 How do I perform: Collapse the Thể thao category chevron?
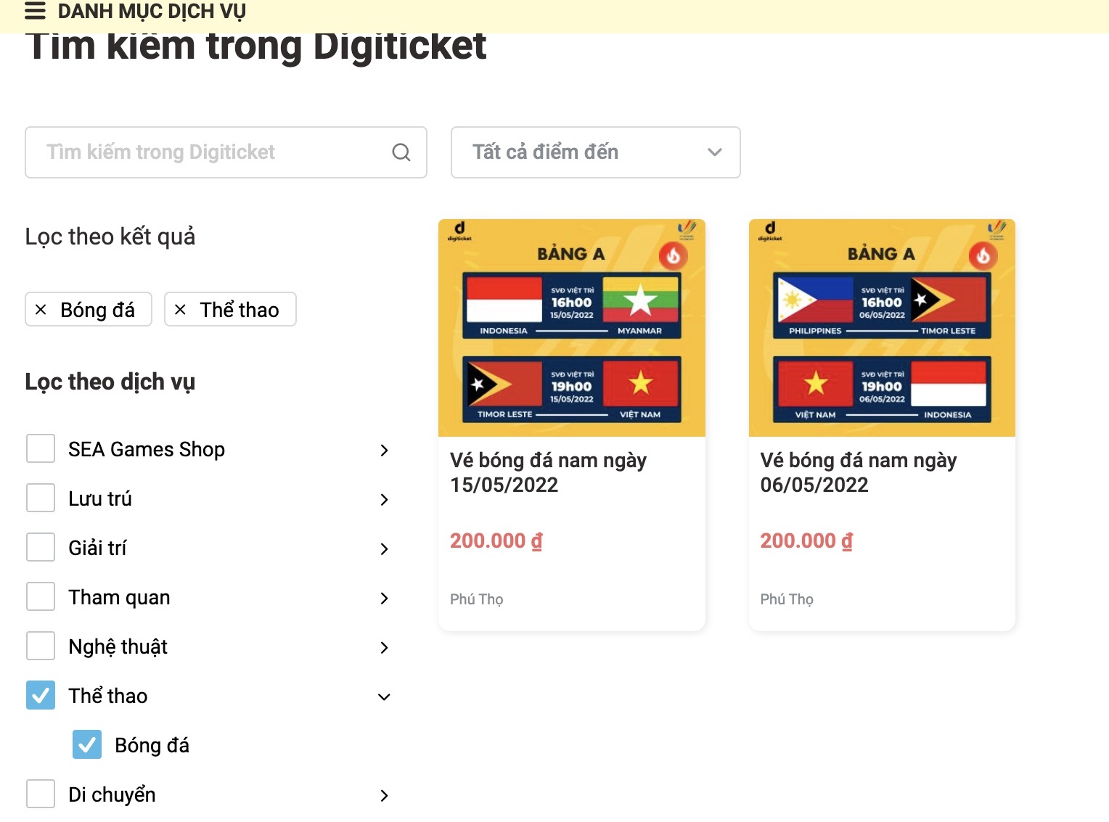pyautogui.click(x=384, y=696)
